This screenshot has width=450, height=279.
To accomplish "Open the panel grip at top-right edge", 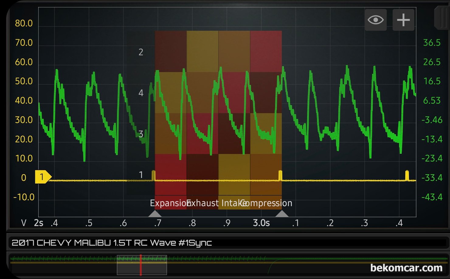I will 442,18.
